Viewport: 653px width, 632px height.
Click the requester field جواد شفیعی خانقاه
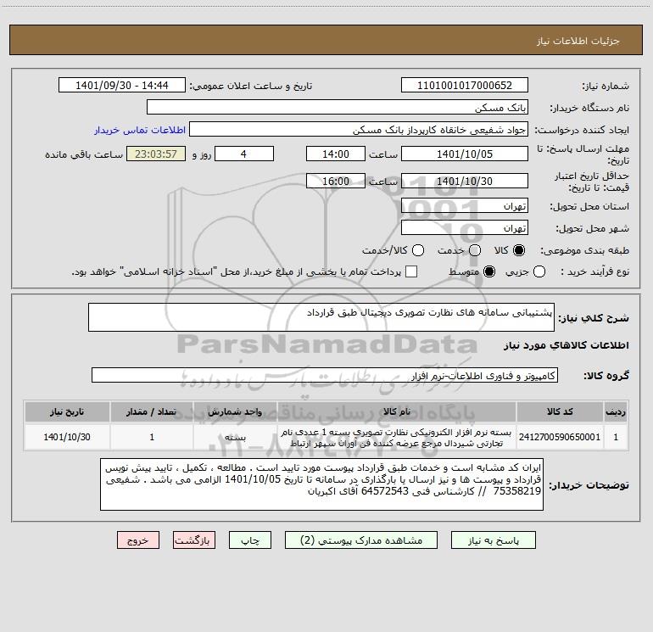coord(359,130)
